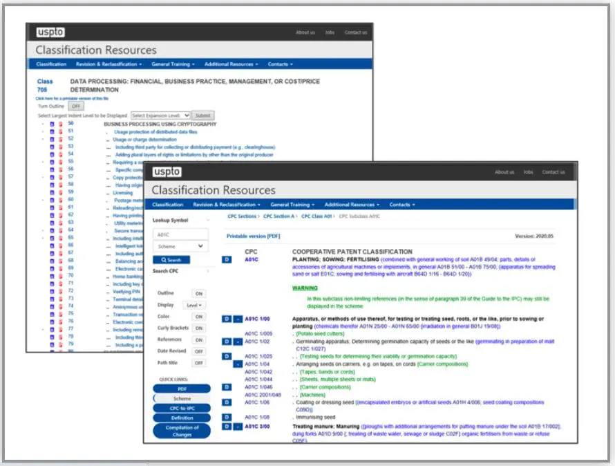
Task: Go to CPC Section A breadcrumb
Action: tap(279, 216)
